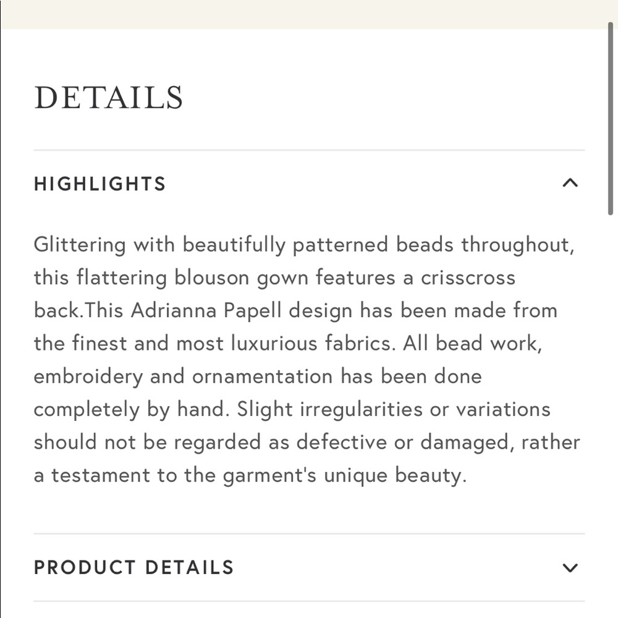
Task: Open the PRODUCT DETAILS section header label
Action: pos(134,567)
